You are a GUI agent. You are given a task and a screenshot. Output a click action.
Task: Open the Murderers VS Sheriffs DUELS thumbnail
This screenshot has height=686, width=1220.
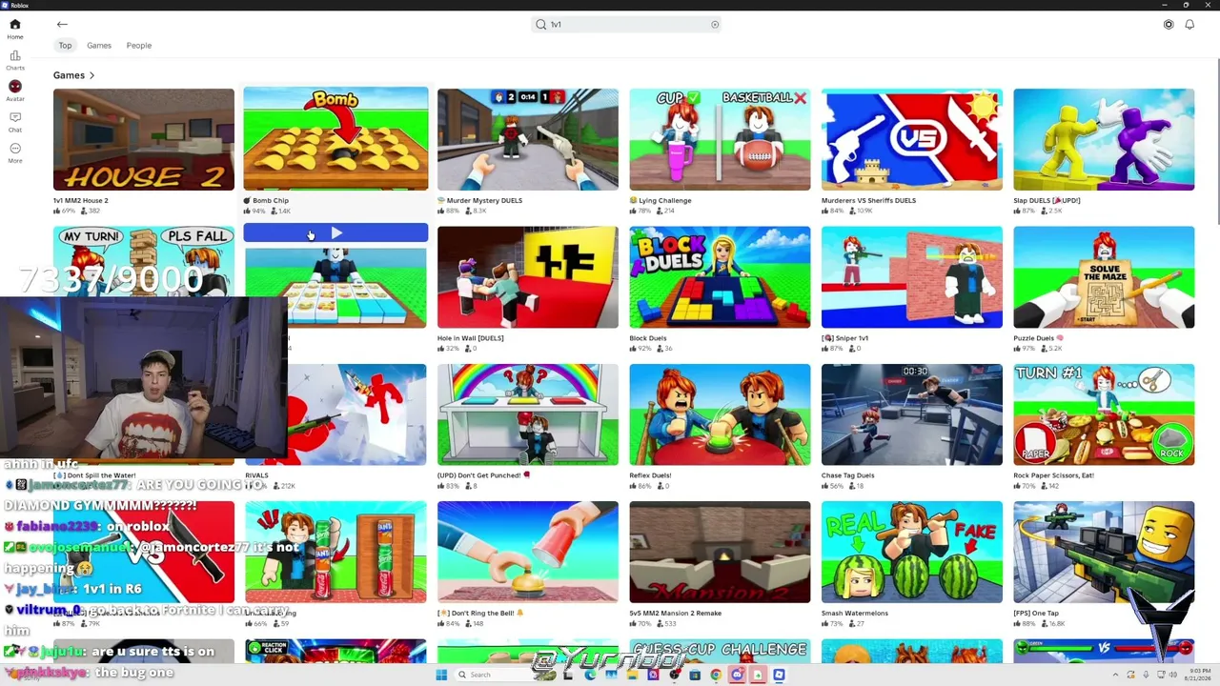click(x=912, y=139)
